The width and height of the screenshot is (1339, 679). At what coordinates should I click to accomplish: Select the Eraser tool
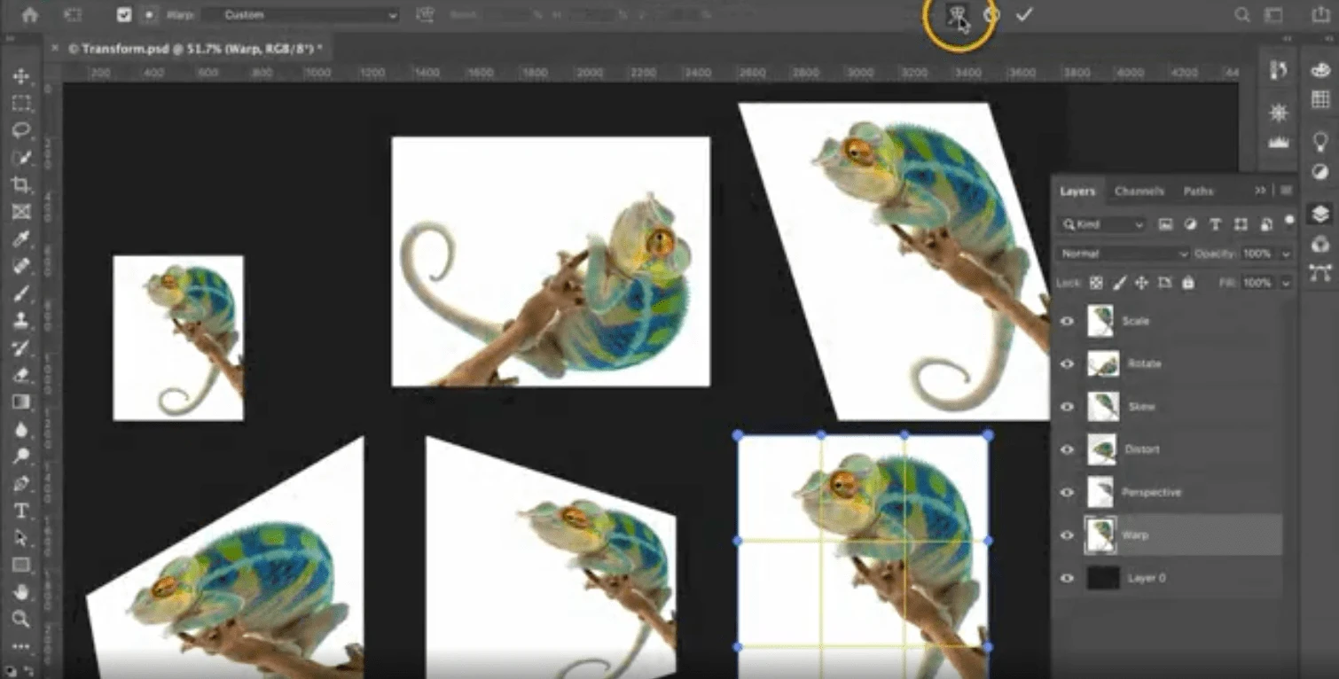click(x=21, y=375)
